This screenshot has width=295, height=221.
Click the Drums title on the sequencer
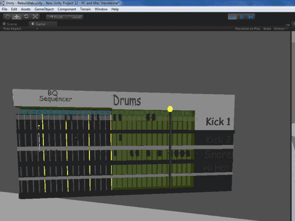127,101
